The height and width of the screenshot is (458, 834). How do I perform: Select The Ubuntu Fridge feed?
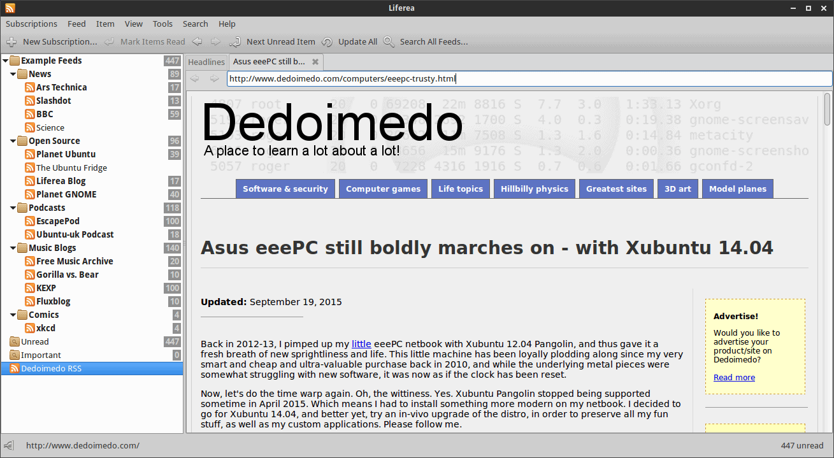tap(71, 168)
